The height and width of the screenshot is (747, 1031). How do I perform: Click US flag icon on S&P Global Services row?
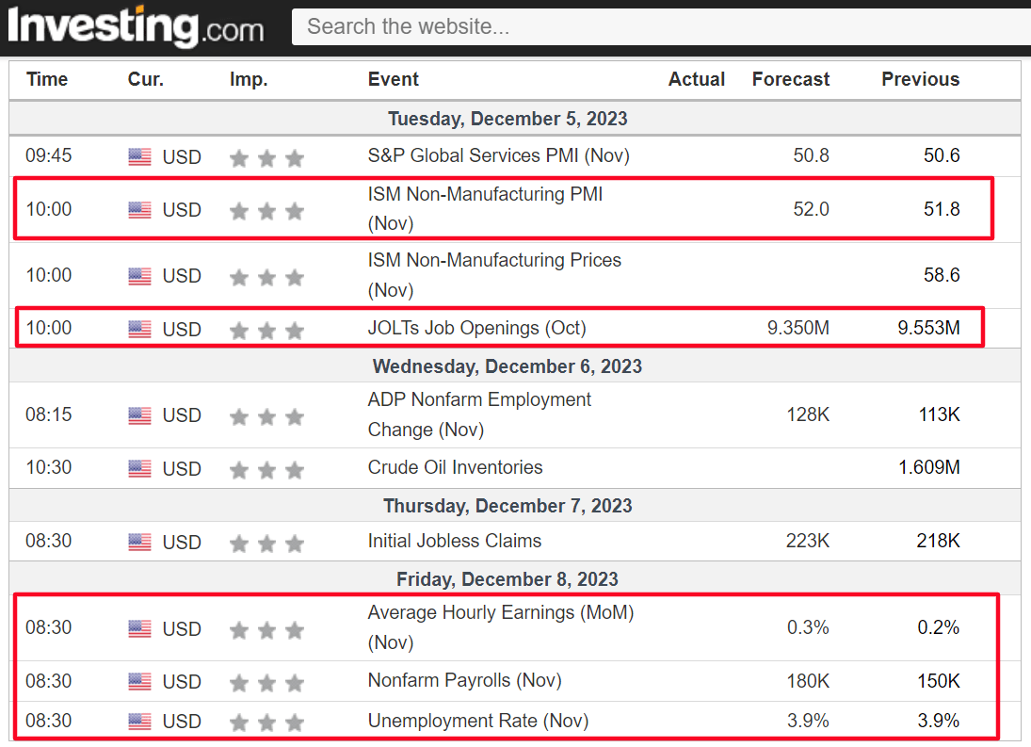click(139, 156)
